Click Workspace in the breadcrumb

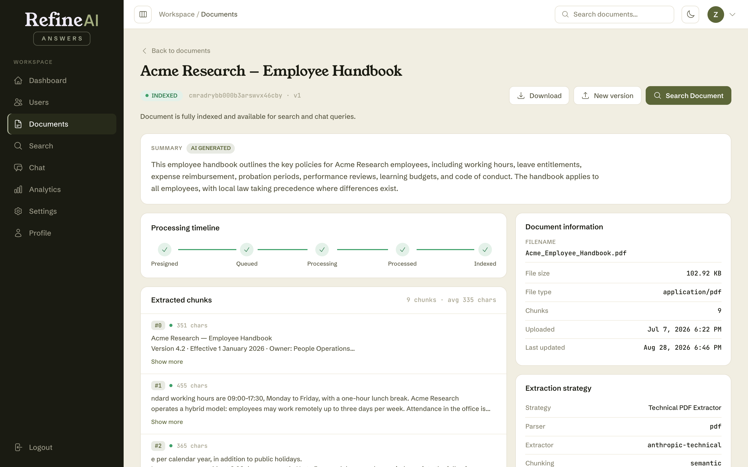177,15
